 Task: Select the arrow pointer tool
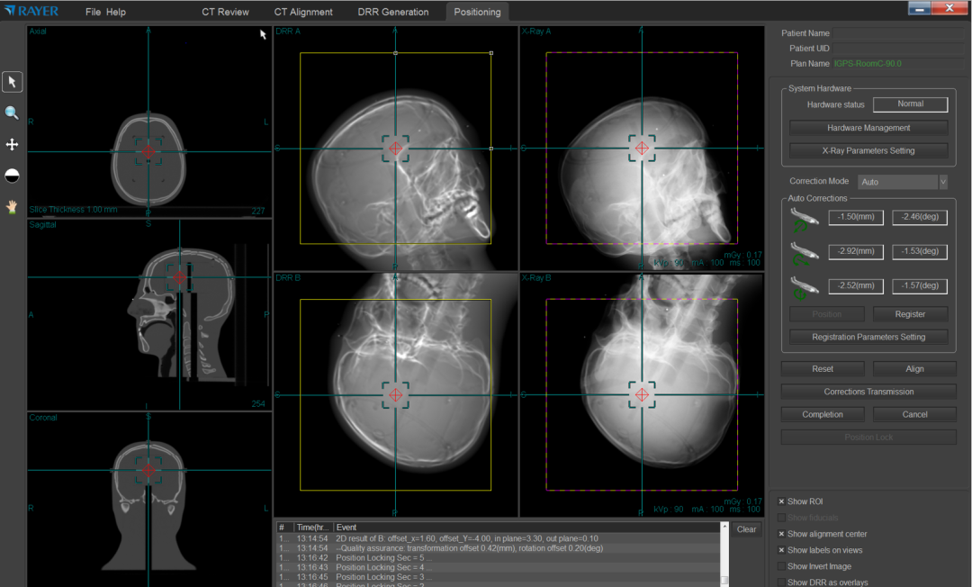(13, 82)
